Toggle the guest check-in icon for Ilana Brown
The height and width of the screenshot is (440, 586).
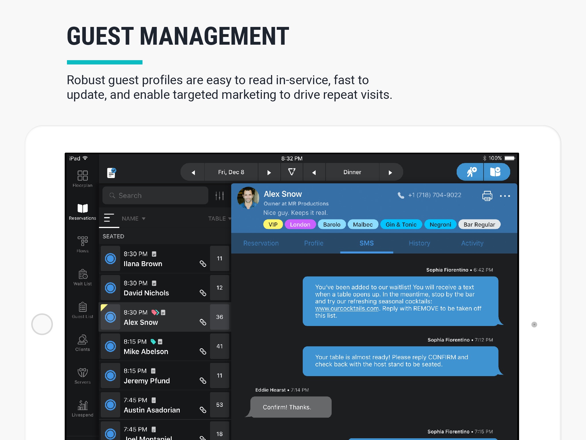coord(110,258)
